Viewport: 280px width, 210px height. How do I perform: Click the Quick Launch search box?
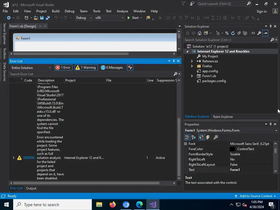coord(224,4)
